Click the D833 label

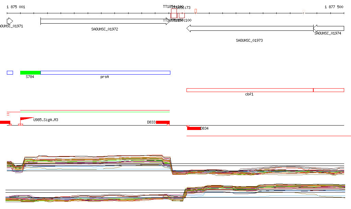point(151,122)
